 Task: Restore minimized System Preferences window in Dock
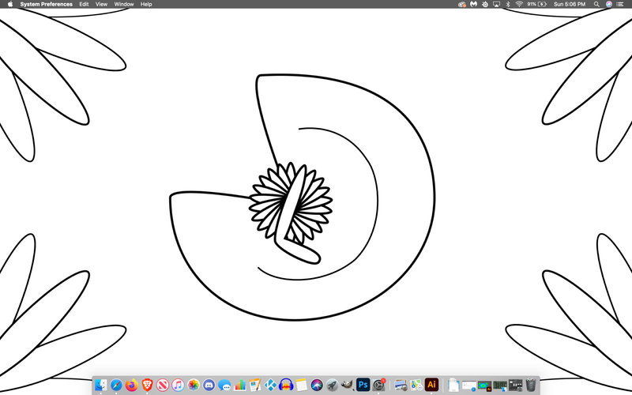click(x=516, y=386)
